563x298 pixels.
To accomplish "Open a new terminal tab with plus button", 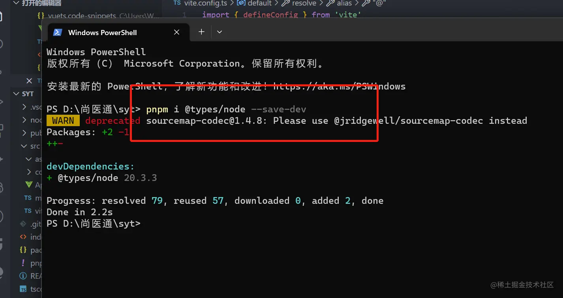I will (201, 32).
